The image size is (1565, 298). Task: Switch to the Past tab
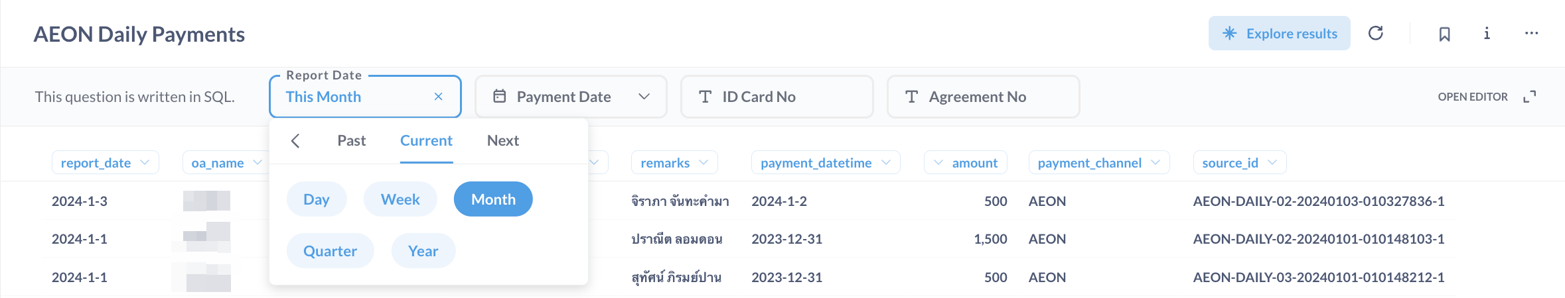(x=351, y=140)
